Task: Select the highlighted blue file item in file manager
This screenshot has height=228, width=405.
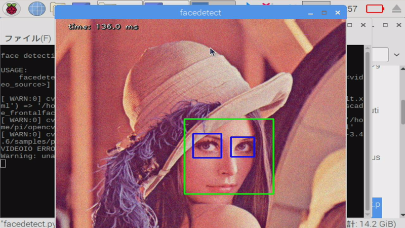Action: [x=377, y=208]
